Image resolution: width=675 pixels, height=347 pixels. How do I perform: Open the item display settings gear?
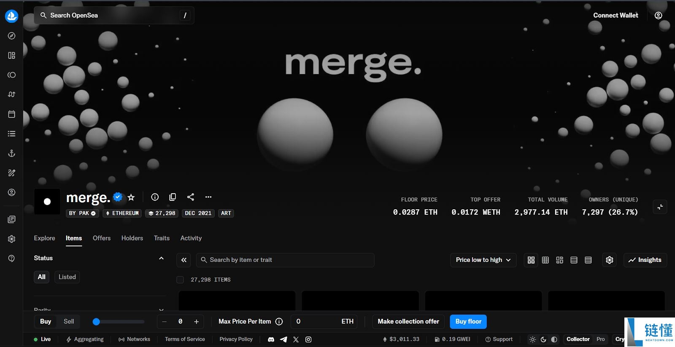(610, 260)
